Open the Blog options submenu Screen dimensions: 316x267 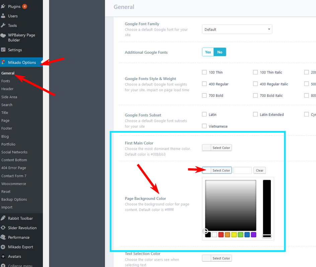5,137
